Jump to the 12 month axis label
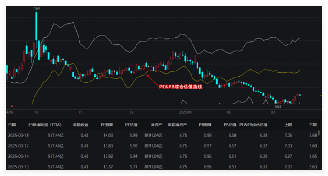The image size is (328, 176). 131,112
